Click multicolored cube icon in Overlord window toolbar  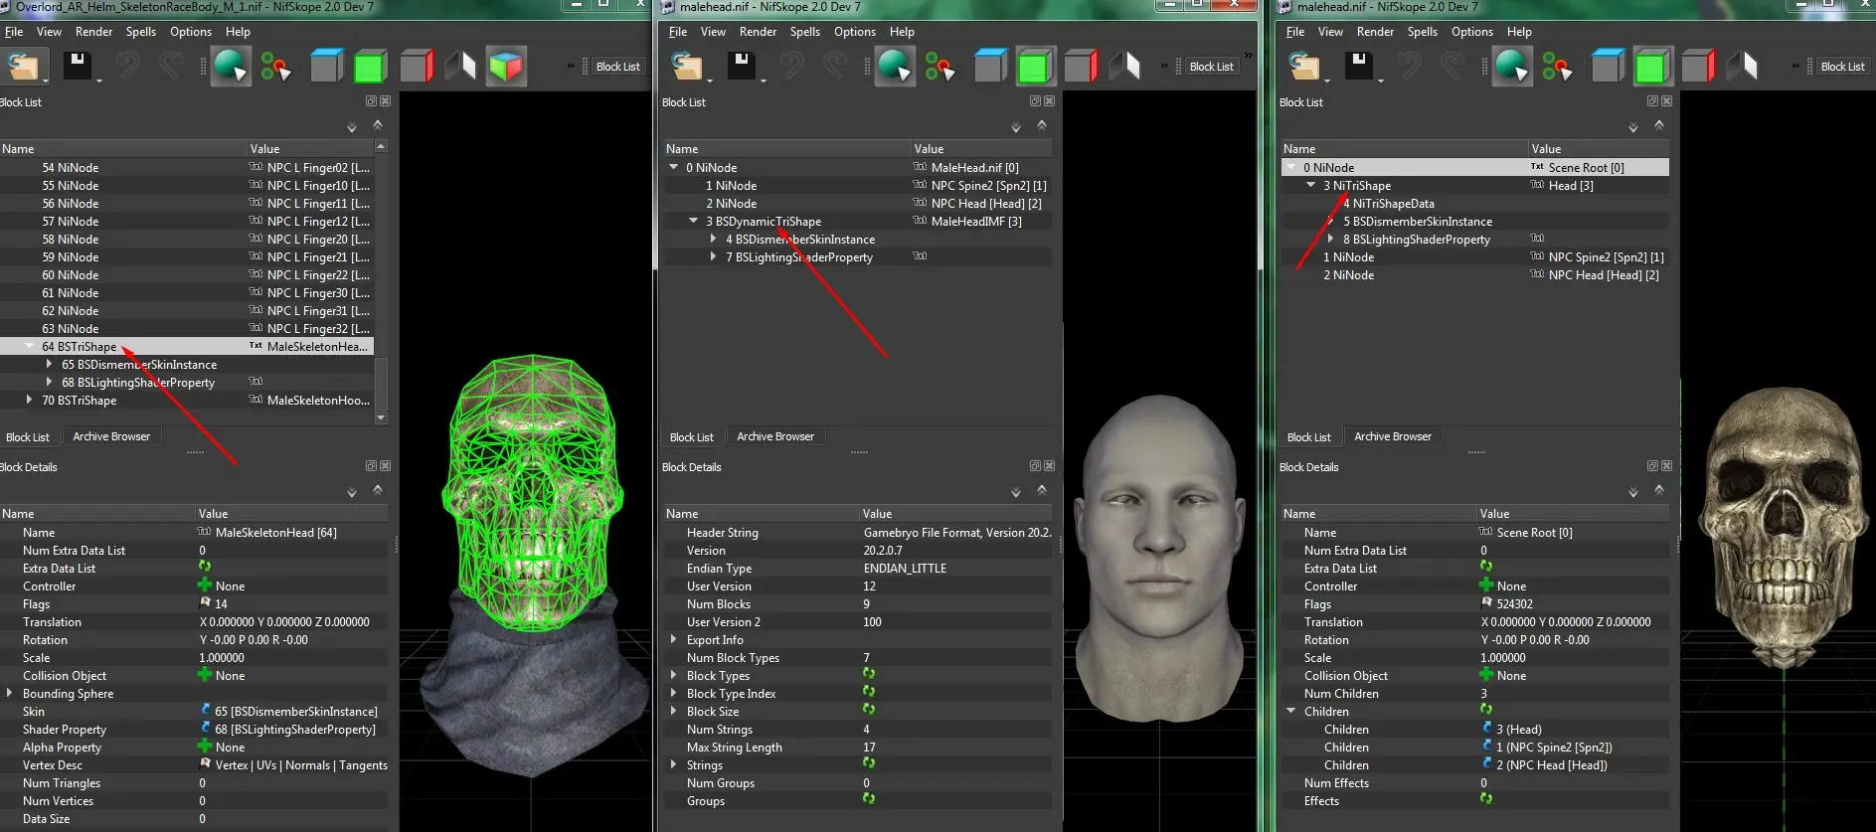506,67
